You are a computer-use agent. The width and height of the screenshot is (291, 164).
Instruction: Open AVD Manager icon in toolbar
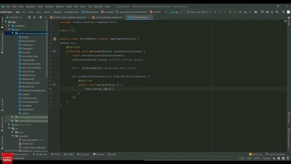(x=272, y=12)
